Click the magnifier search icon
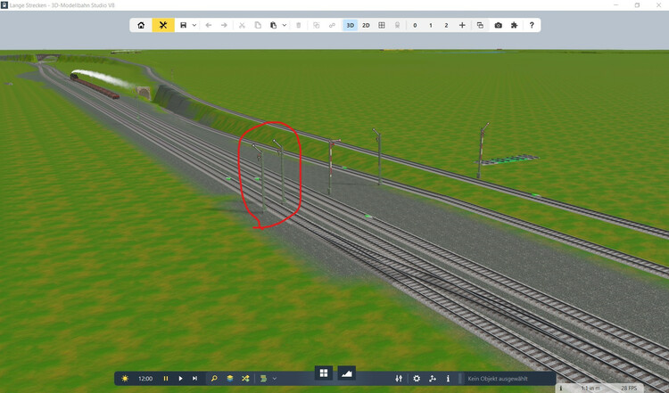Screen dimensions: 669x393 214,379
